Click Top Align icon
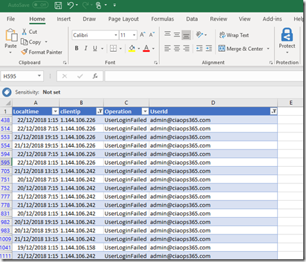This screenshot has width=306, height=262. [167, 34]
